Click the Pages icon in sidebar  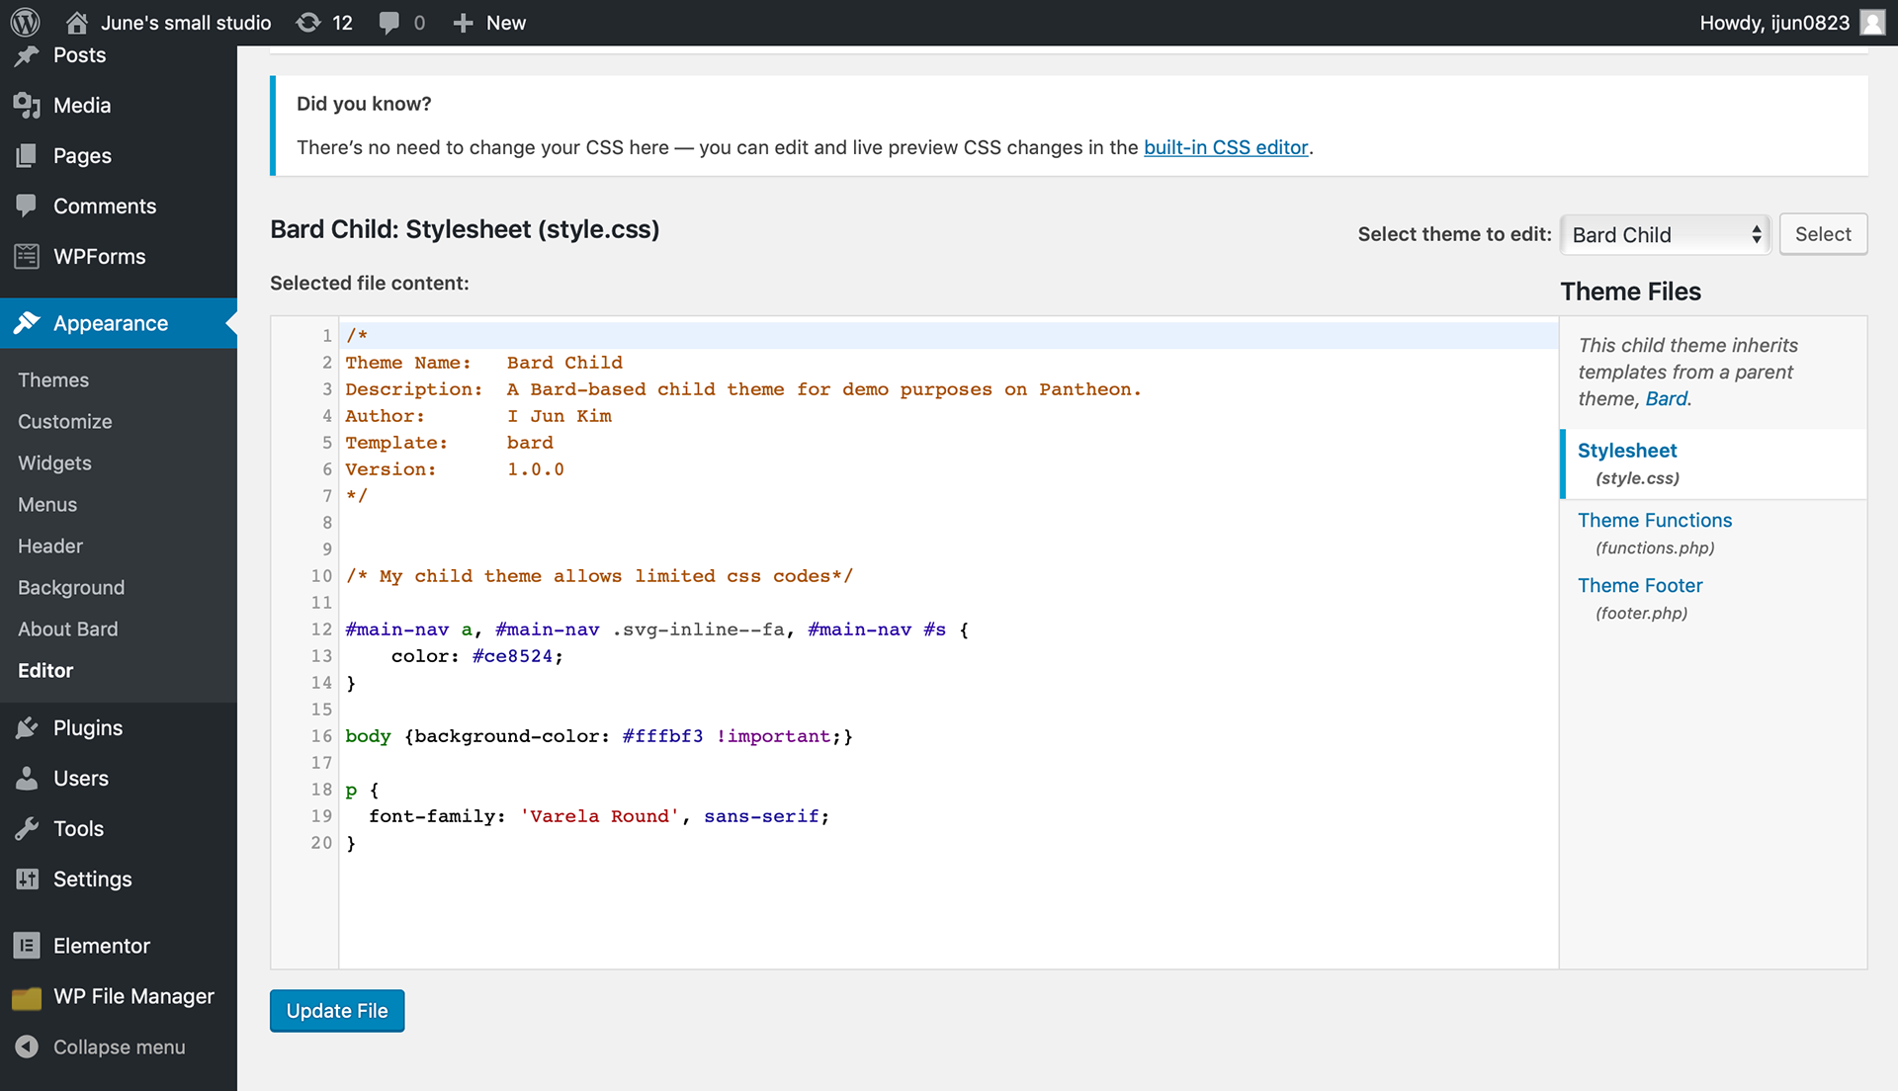coord(27,156)
